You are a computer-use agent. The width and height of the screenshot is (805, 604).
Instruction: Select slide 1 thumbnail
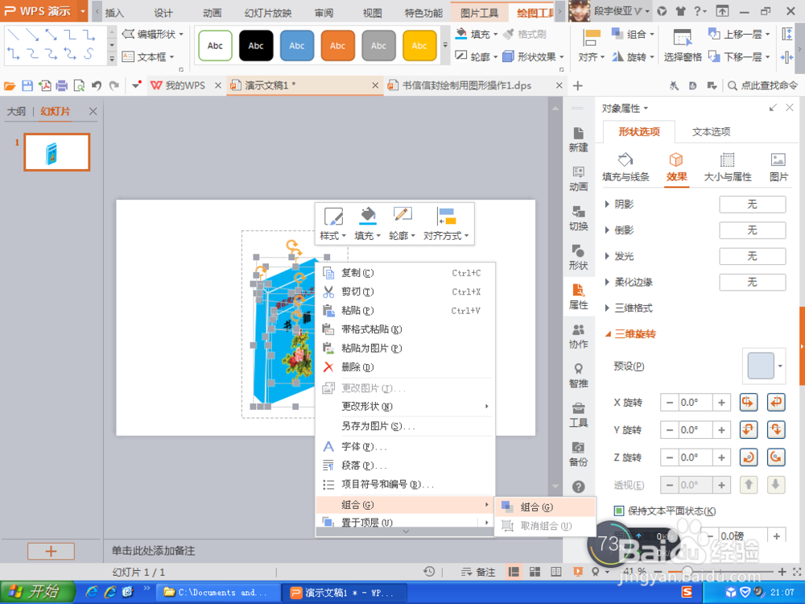click(x=57, y=152)
